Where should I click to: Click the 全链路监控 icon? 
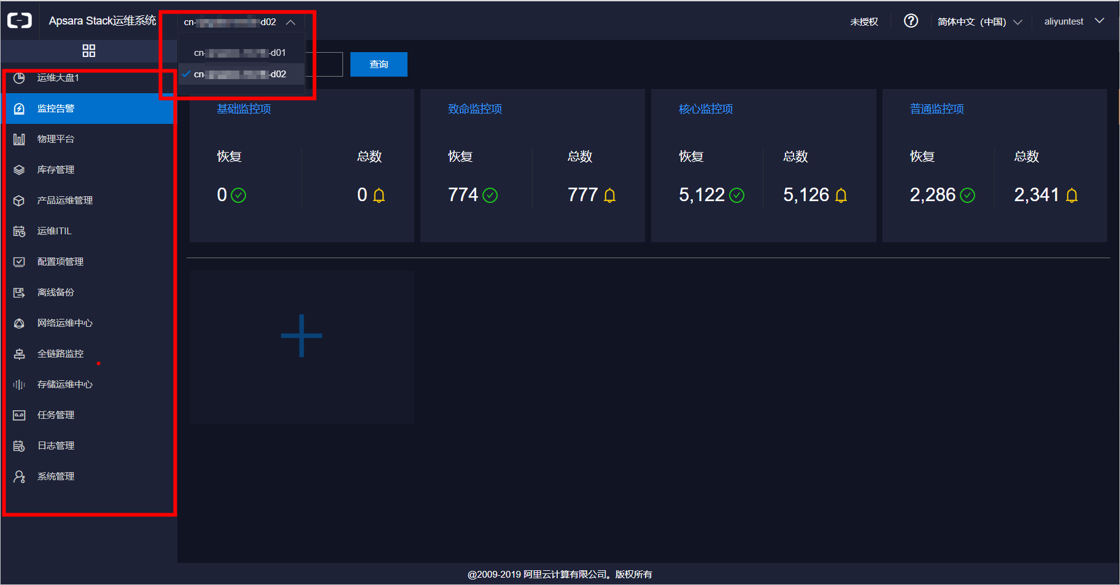(19, 354)
